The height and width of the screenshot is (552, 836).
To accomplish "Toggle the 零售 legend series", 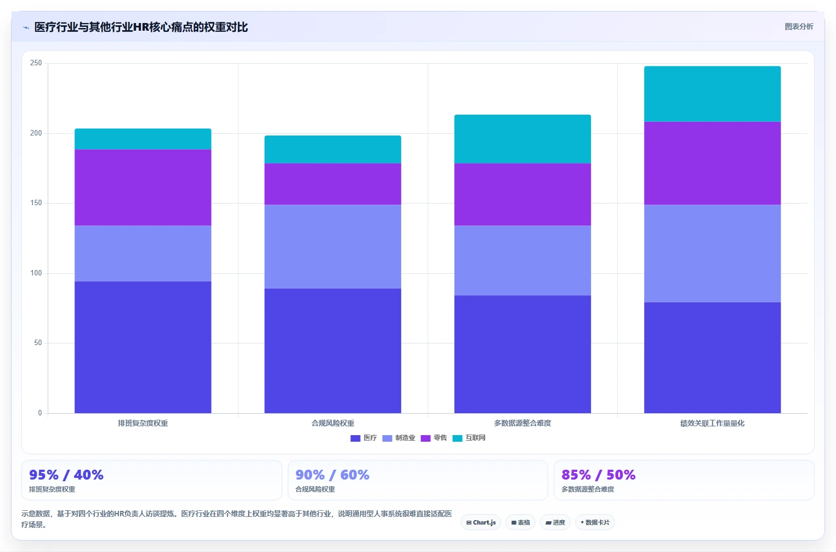I will pos(434,438).
